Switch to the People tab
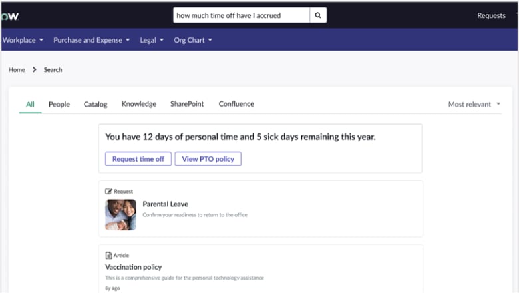 click(59, 104)
